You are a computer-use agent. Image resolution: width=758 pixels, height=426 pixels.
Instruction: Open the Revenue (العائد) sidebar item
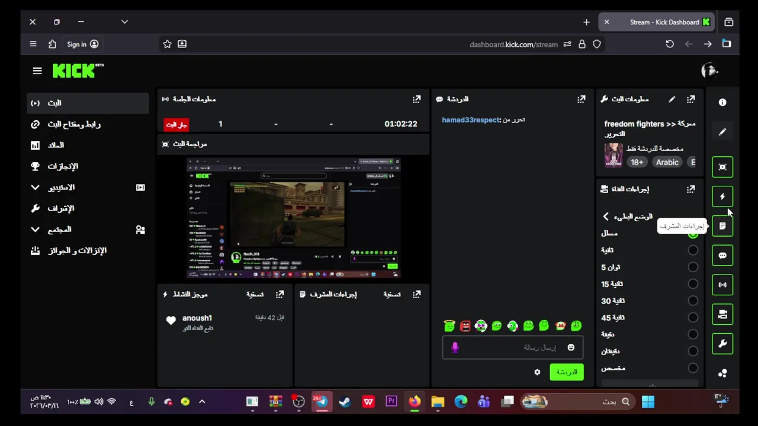pyautogui.click(x=88, y=145)
